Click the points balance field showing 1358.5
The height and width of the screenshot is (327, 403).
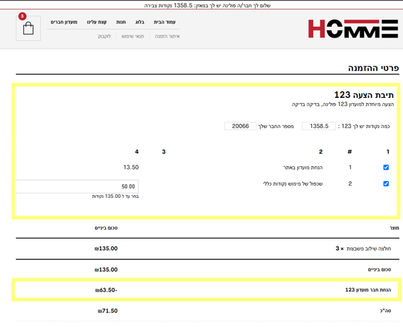tap(319, 126)
